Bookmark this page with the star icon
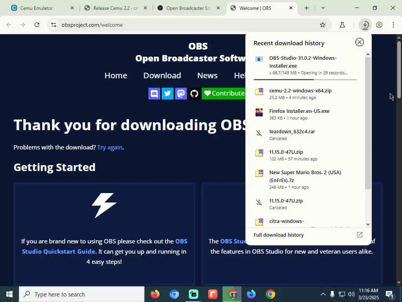 [323, 25]
